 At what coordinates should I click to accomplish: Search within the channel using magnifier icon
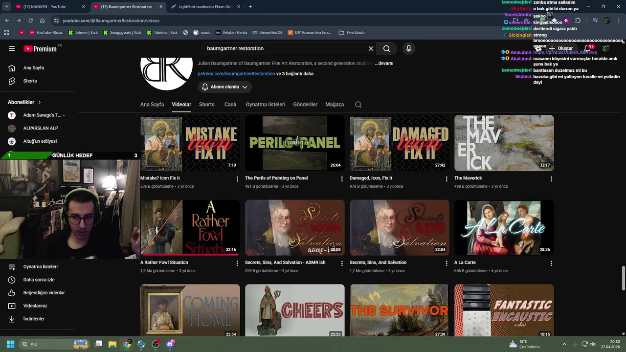(358, 105)
